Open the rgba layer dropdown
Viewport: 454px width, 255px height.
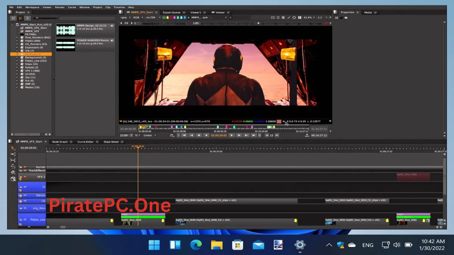(126, 17)
